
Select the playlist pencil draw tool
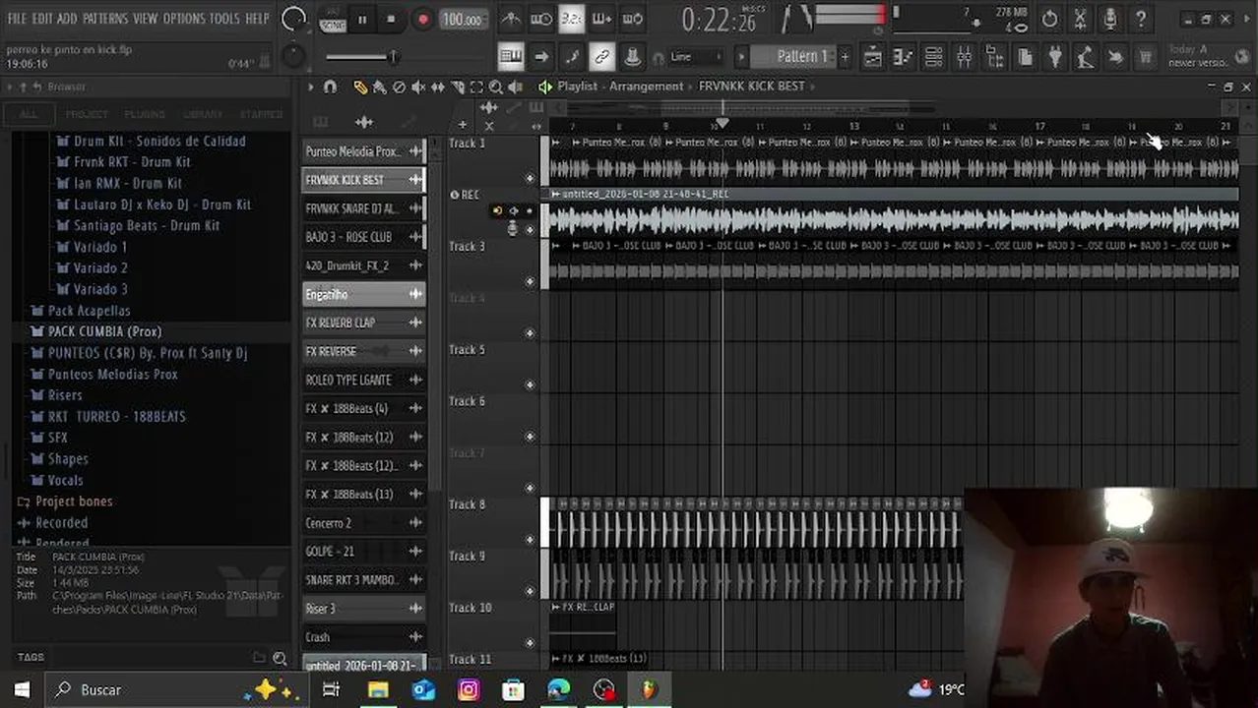coord(360,87)
